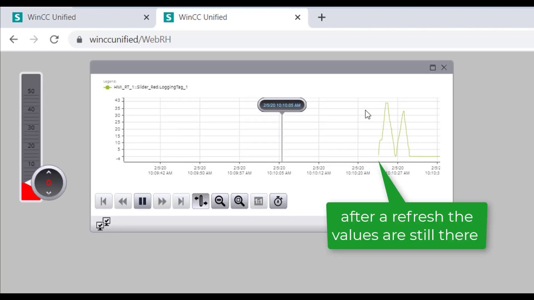Open a new browser tab
This screenshot has height=300, width=534.
(x=322, y=17)
